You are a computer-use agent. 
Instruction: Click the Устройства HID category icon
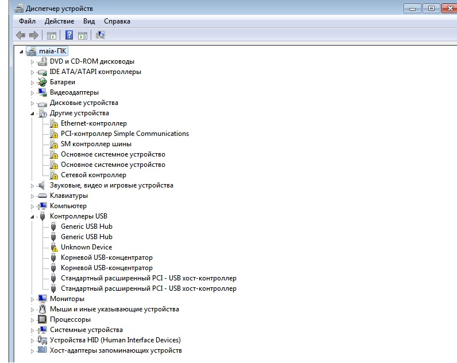coord(42,340)
